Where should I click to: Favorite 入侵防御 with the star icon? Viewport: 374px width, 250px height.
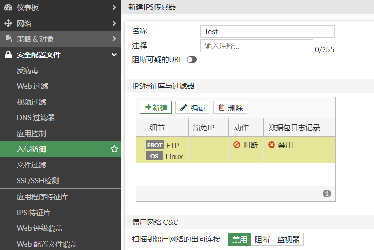[114, 149]
